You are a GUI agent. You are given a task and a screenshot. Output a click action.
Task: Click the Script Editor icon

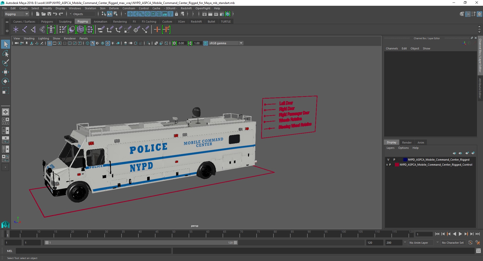point(478,251)
